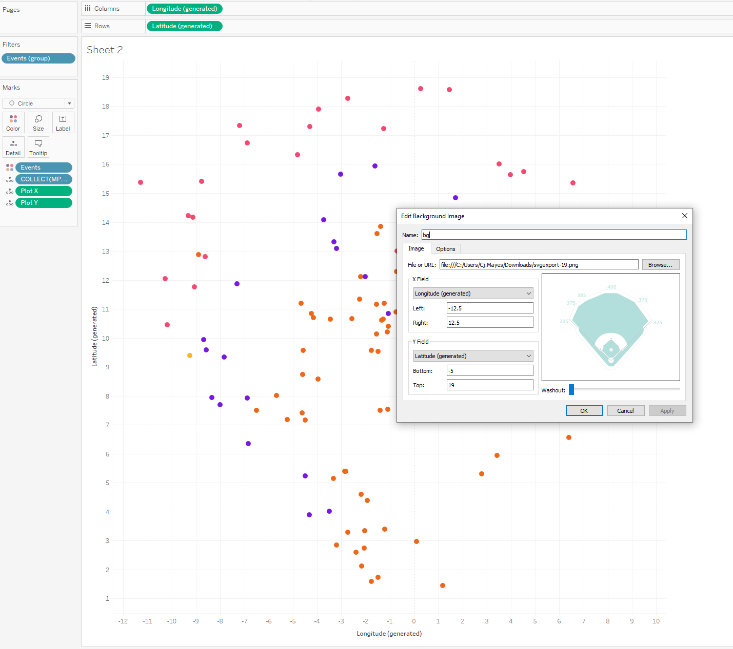Open the Label marks card
The width and height of the screenshot is (733, 649).
point(63,123)
